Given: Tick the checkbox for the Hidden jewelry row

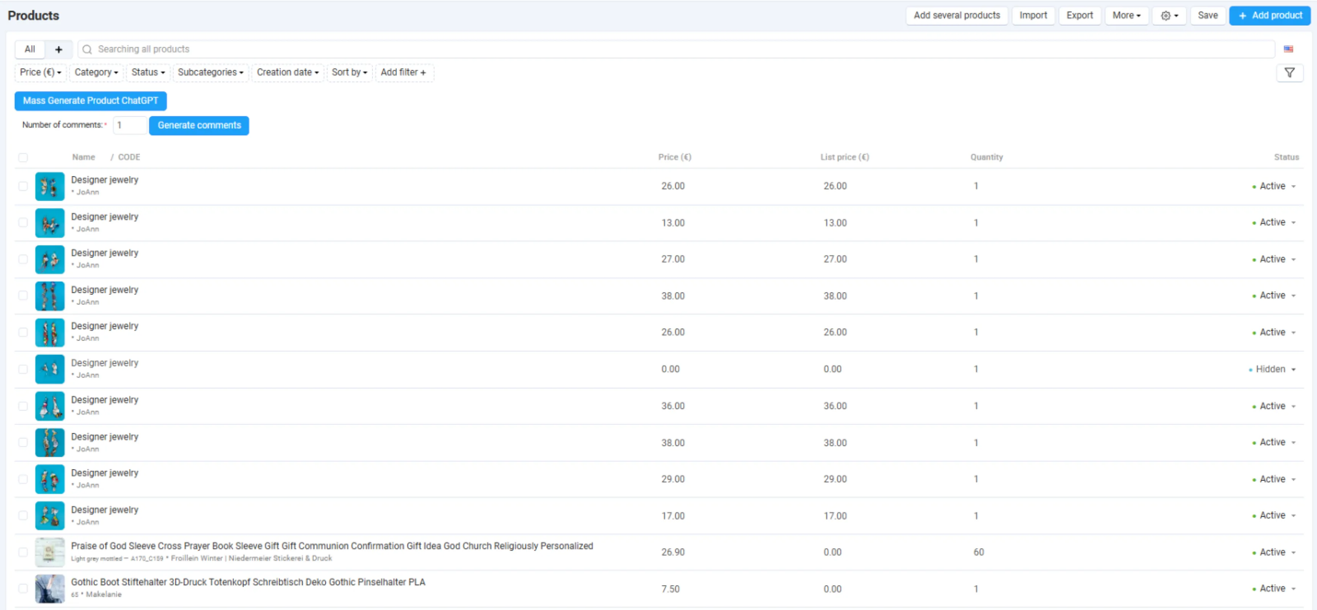Looking at the screenshot, I should (23, 369).
